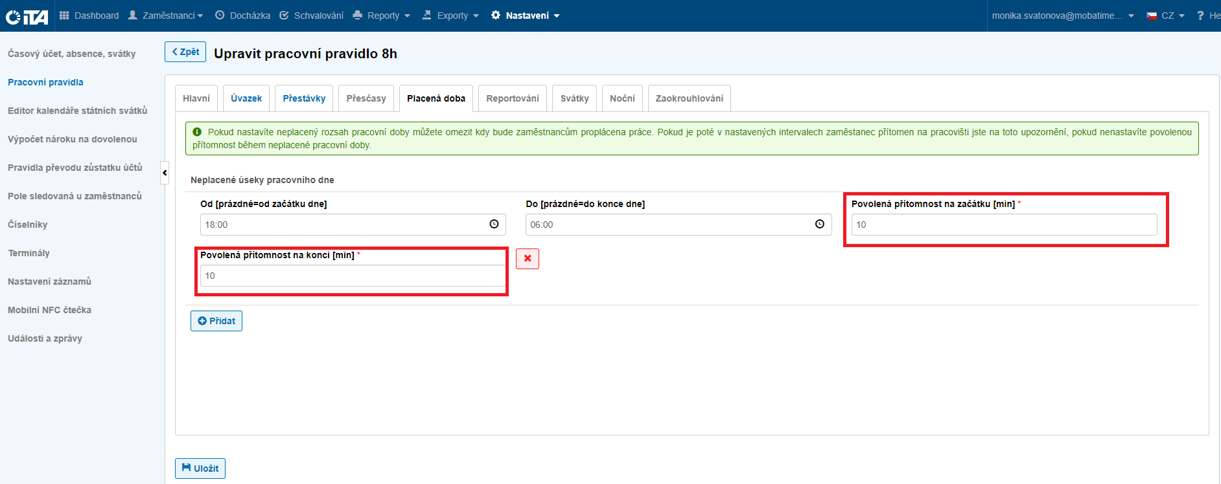Switch to the Přestávky tab
The width and height of the screenshot is (1221, 484).
(x=304, y=98)
